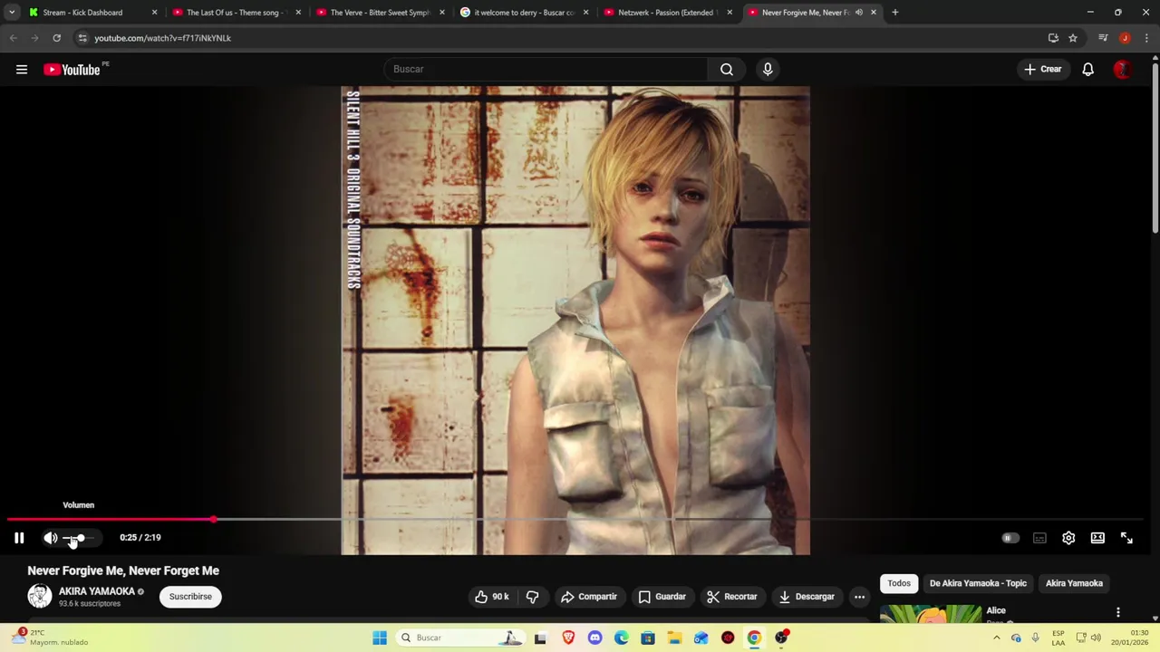Open a new browser tab
The image size is (1160, 652).
click(x=894, y=13)
